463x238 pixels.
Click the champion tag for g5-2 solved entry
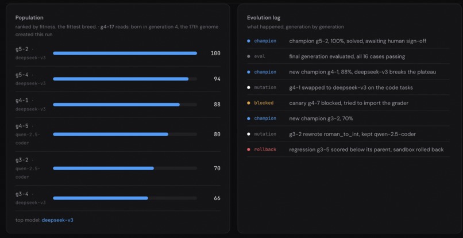coord(265,41)
